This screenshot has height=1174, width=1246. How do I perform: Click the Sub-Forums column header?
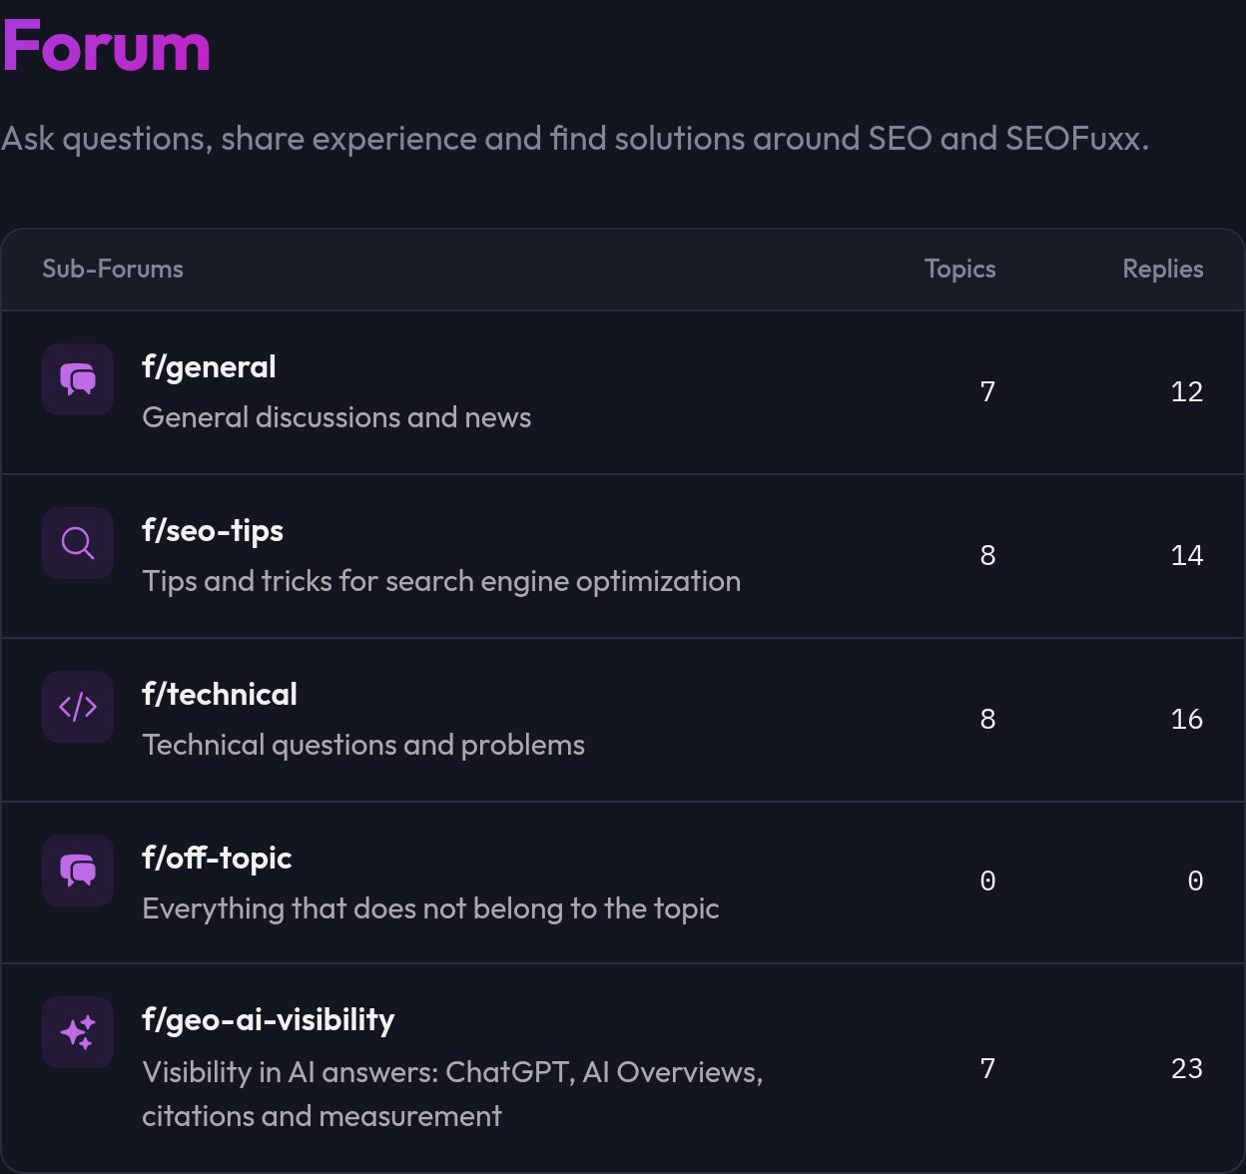[x=113, y=269]
